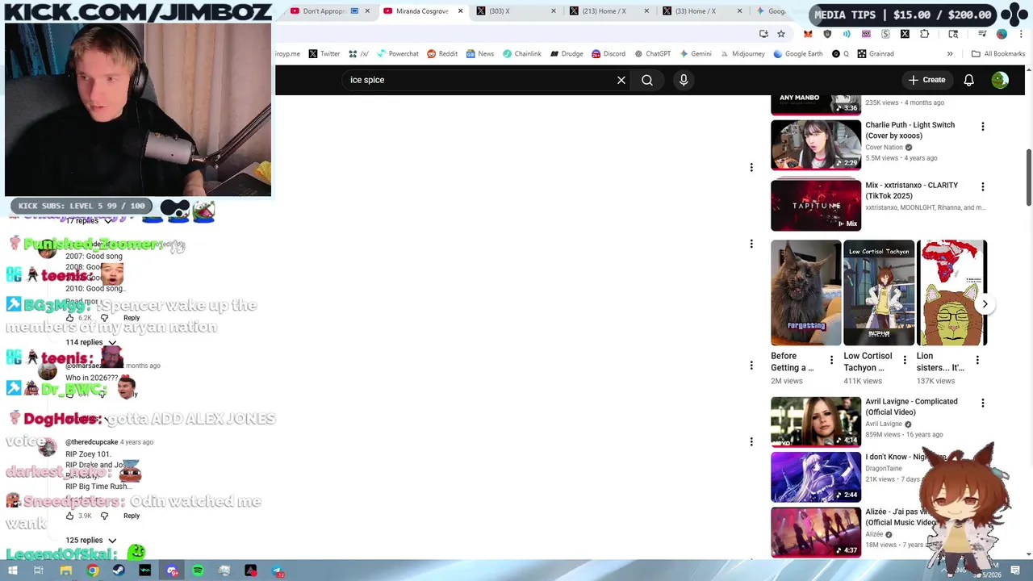Viewport: 1033px width, 581px height.
Task: Reply to the 'Good song' comment
Action: (x=132, y=318)
